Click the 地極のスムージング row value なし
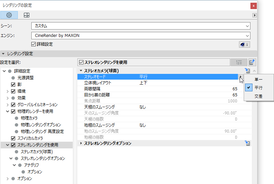 pos(143,125)
